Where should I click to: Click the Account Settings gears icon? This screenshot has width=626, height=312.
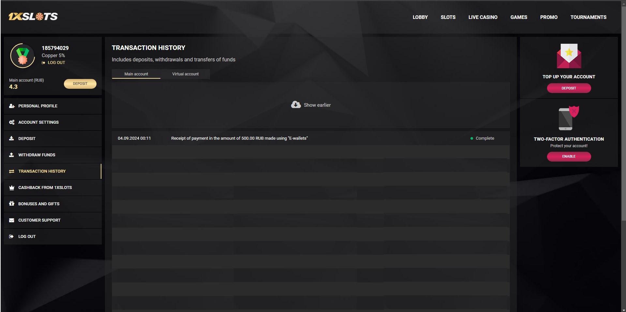pyautogui.click(x=12, y=122)
